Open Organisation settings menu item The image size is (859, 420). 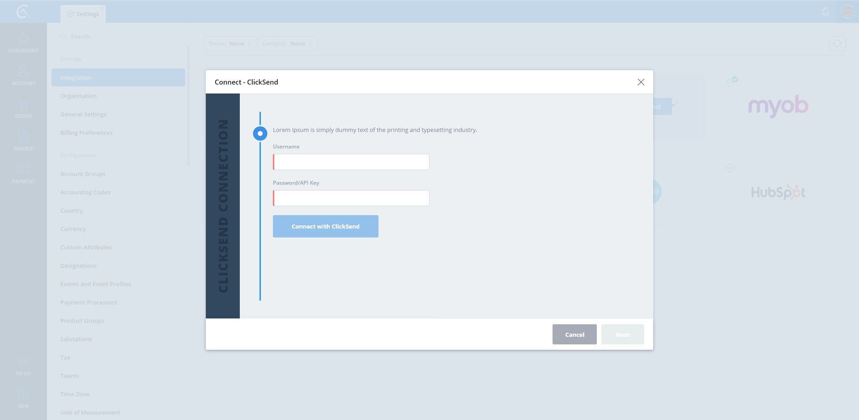point(78,96)
